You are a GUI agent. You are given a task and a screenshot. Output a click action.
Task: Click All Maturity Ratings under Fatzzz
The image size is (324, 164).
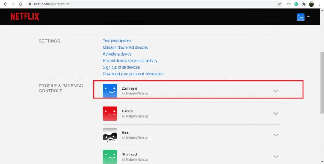pyautogui.click(x=135, y=116)
